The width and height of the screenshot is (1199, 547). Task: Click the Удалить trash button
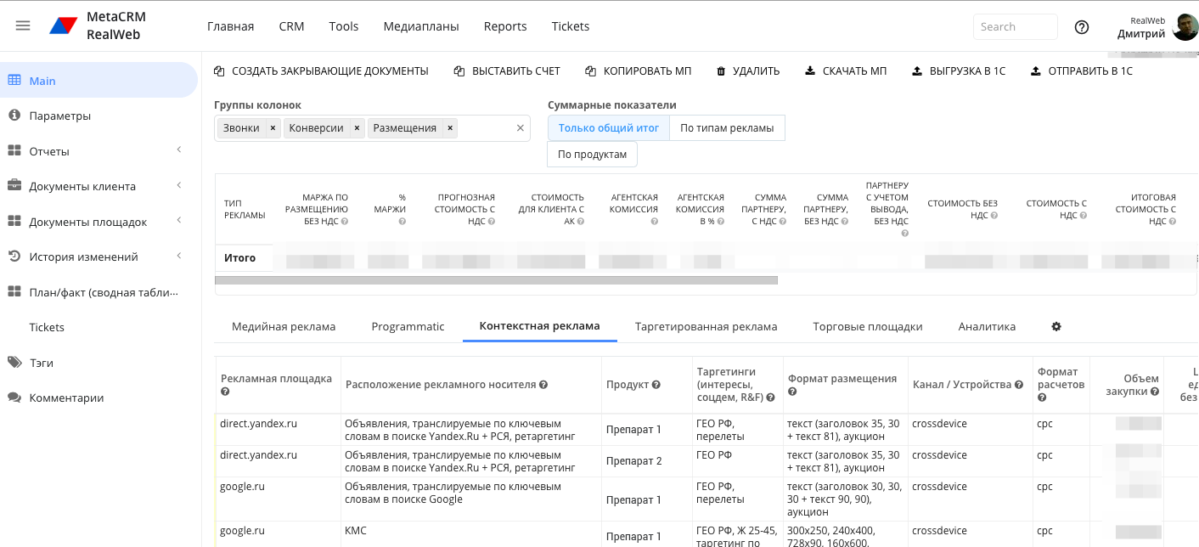point(748,70)
